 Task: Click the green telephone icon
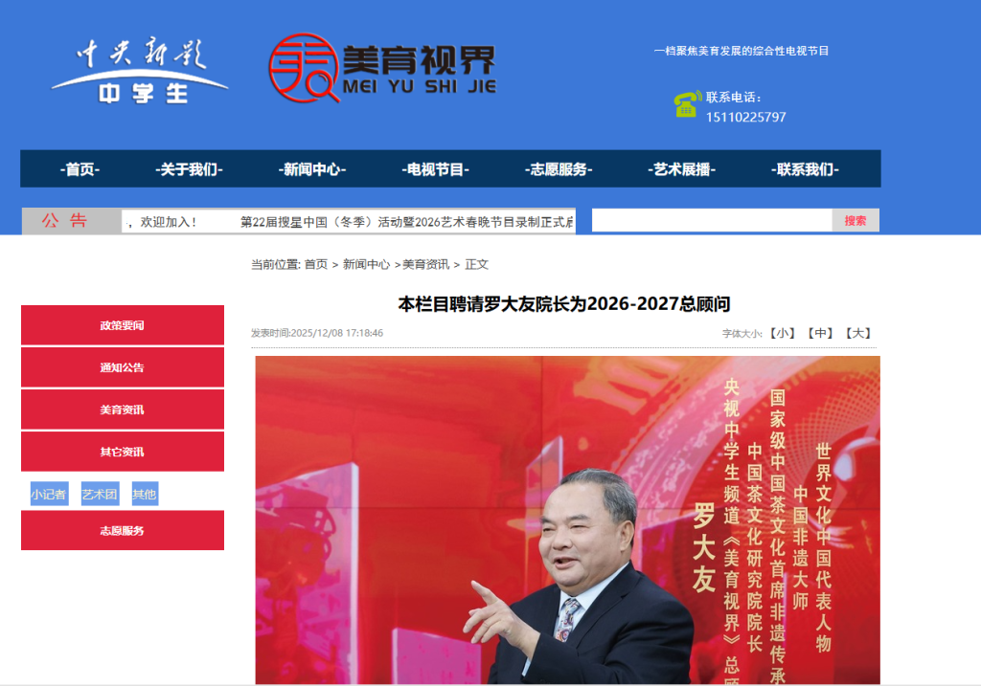[686, 104]
